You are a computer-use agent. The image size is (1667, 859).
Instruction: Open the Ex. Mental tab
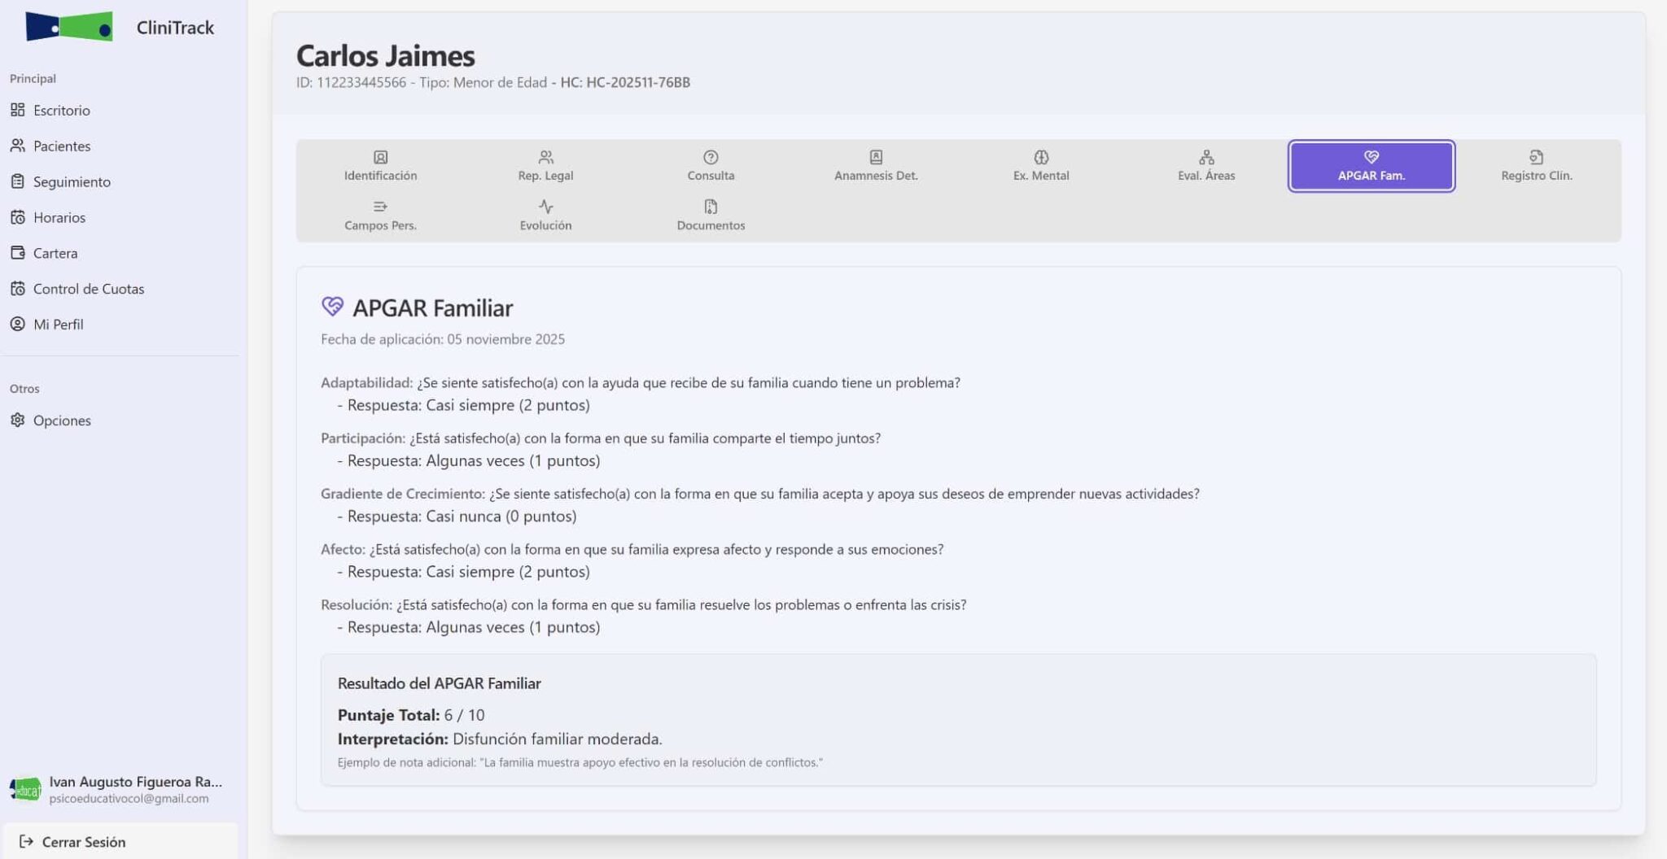point(1041,166)
